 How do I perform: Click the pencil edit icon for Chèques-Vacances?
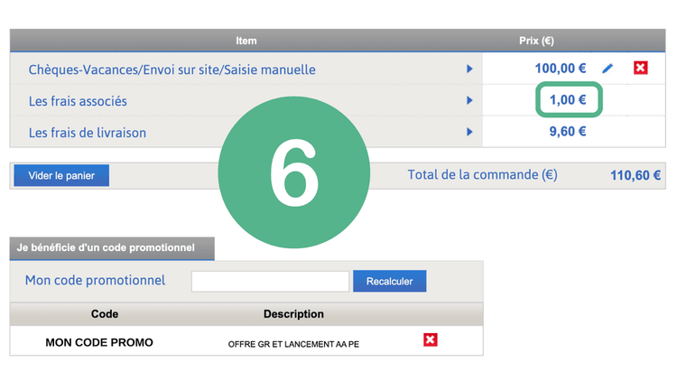pos(607,69)
